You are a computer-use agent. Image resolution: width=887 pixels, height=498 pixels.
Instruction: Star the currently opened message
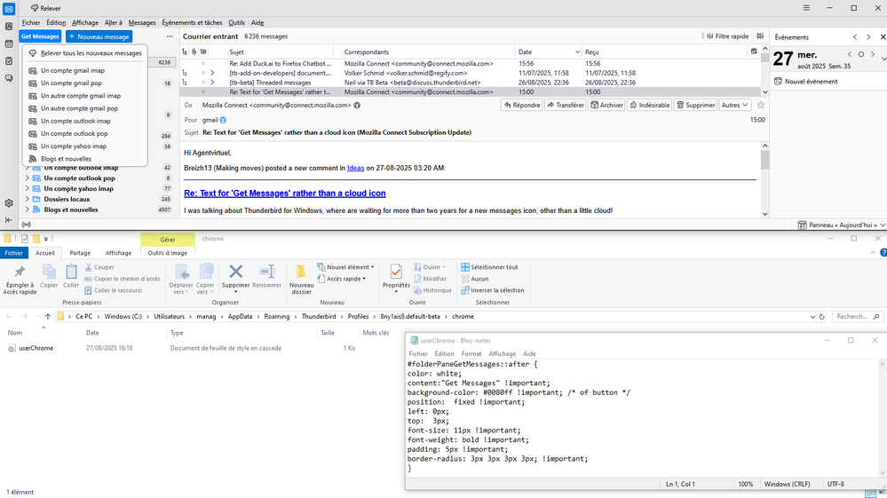pyautogui.click(x=761, y=105)
